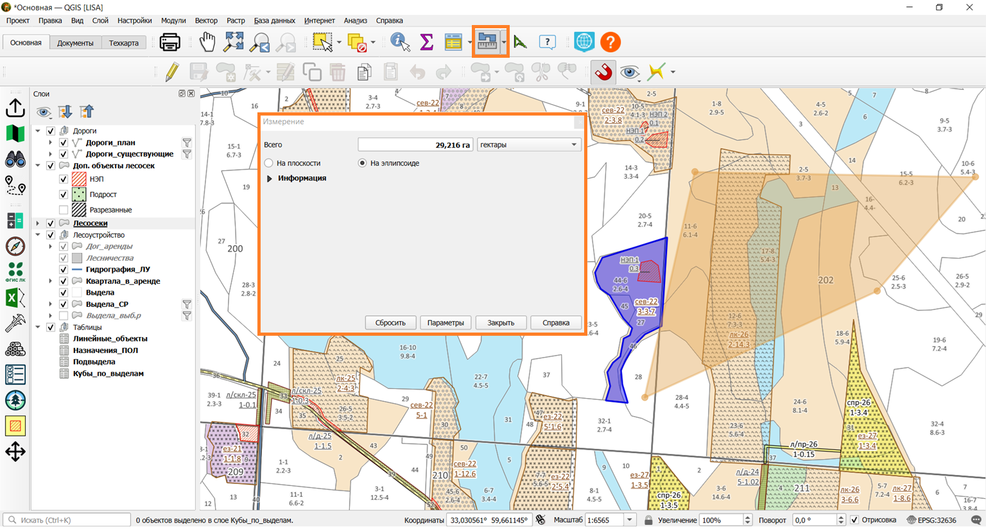Enable the Разрезанные layer checkbox

[64, 210]
